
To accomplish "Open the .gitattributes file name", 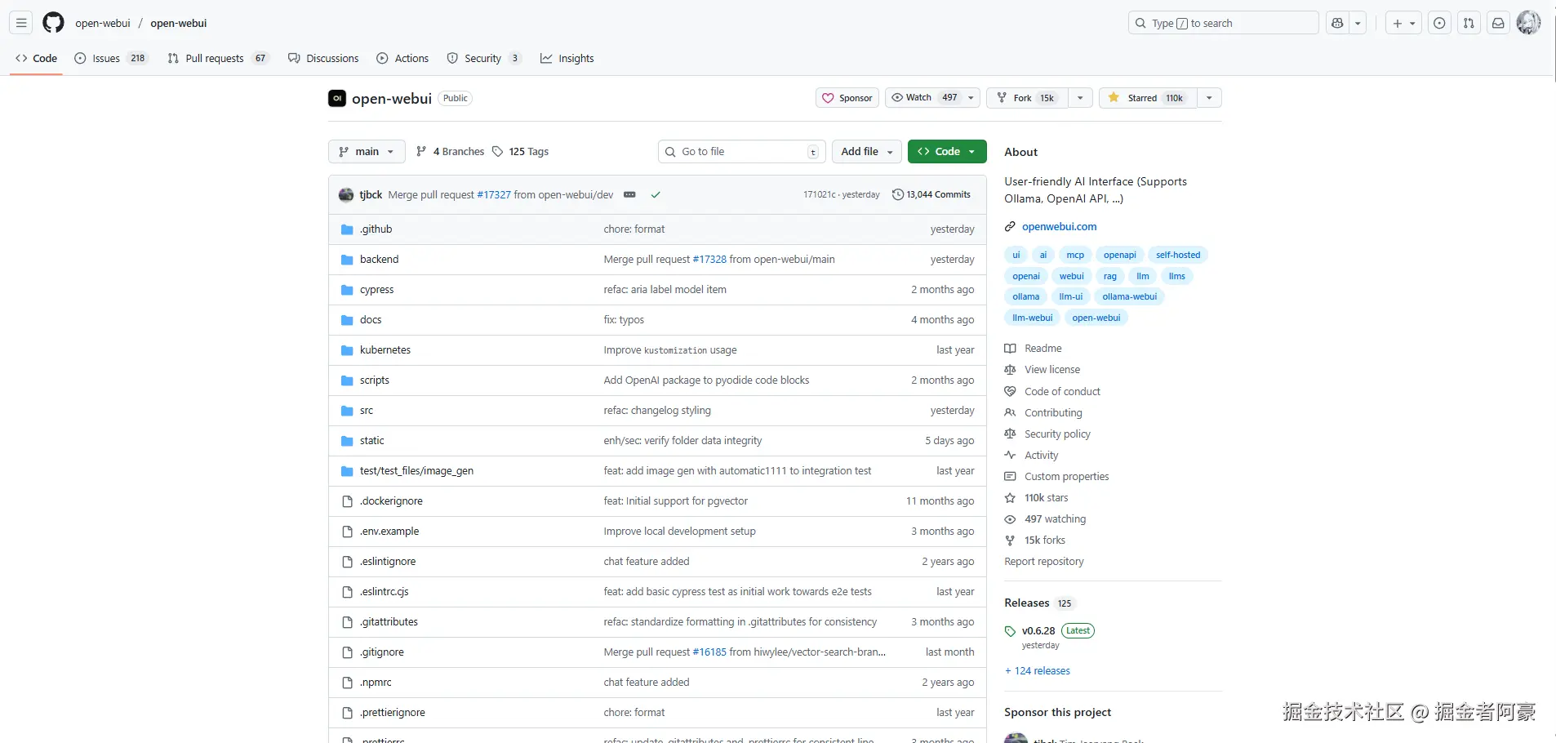I will click(389, 622).
